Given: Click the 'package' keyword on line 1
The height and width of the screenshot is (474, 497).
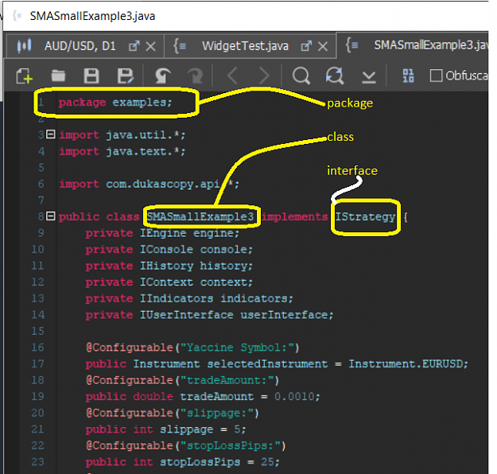Looking at the screenshot, I should tap(82, 103).
